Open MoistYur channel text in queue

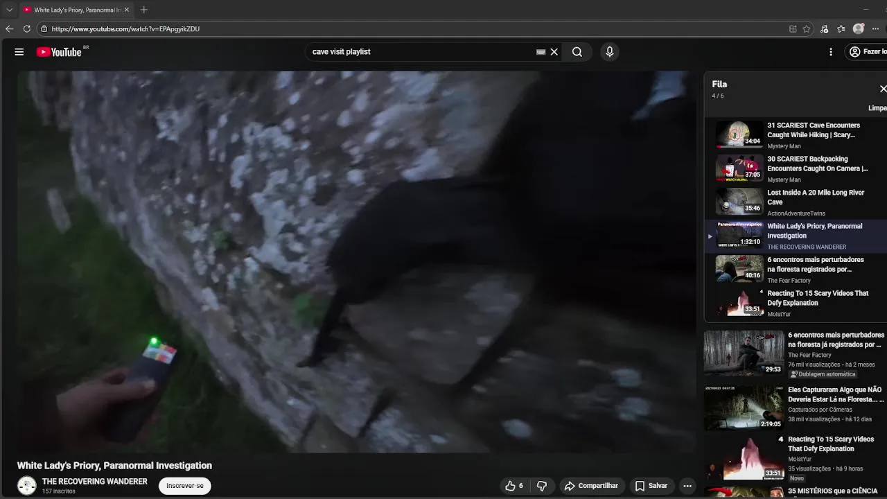(779, 314)
